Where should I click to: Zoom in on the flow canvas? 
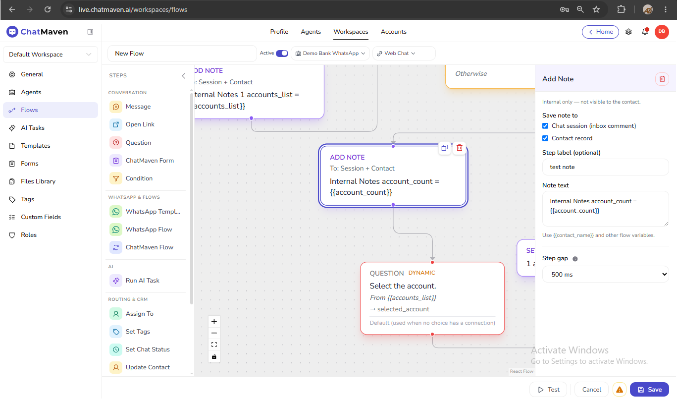pos(214,321)
